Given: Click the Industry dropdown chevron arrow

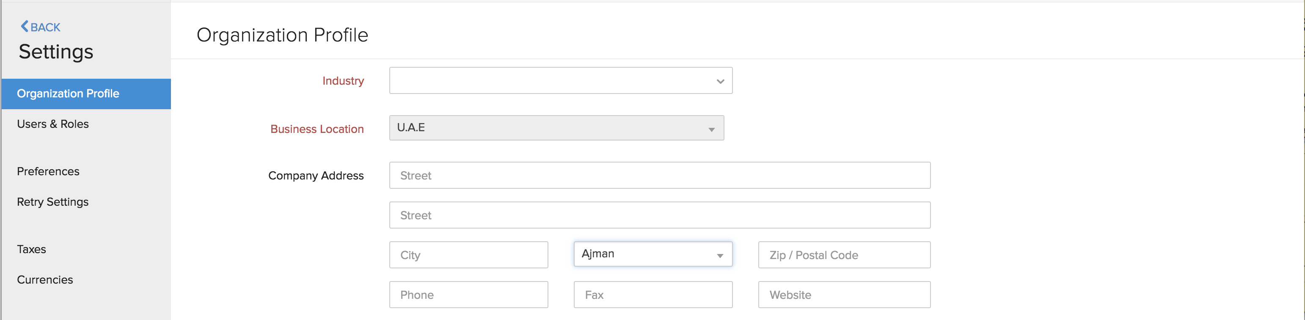Looking at the screenshot, I should coord(720,81).
